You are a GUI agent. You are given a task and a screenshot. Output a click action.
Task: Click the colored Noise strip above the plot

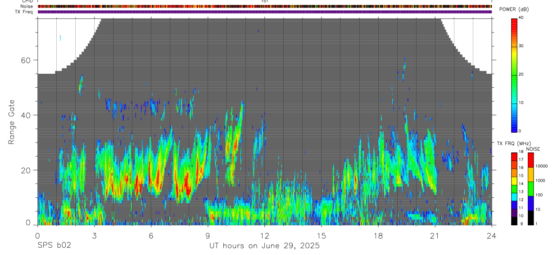(264, 6)
